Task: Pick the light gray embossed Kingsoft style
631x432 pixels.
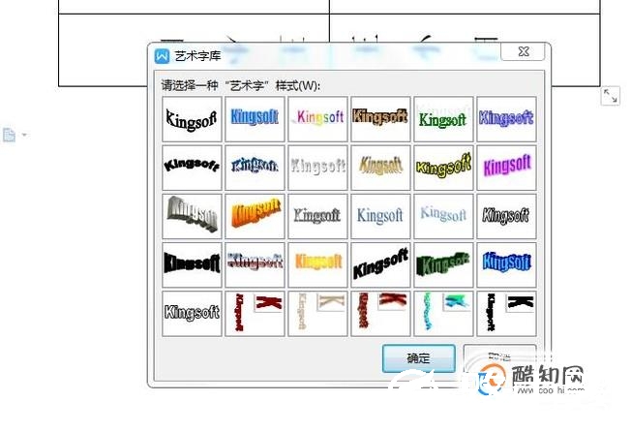Action: click(317, 168)
